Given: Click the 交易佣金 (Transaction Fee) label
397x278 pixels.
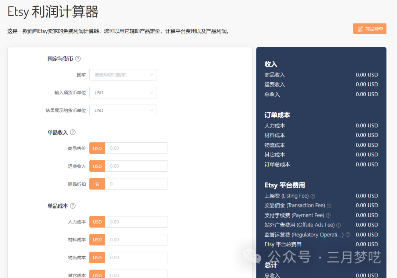Looking at the screenshot, I should [295, 205].
